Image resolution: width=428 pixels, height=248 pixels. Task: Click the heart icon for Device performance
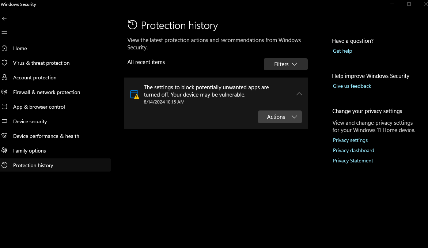4,136
